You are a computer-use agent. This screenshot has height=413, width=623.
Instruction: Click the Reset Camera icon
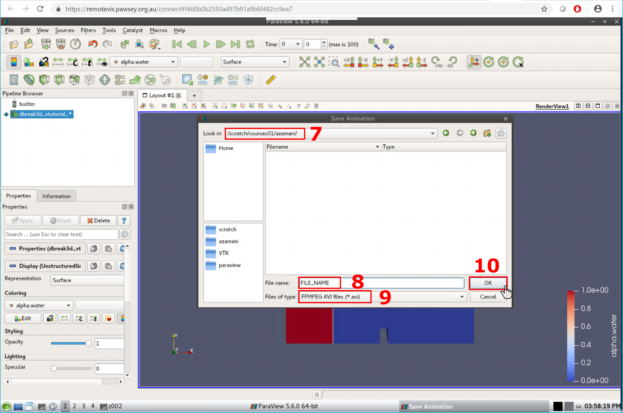pyautogui.click(x=304, y=62)
